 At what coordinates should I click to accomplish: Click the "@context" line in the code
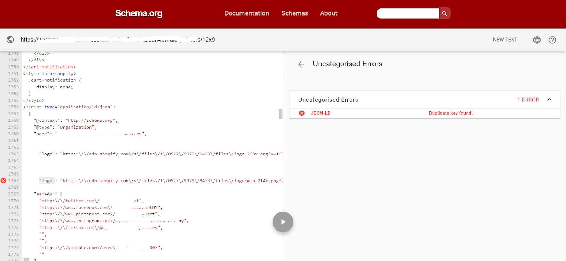(x=76, y=120)
